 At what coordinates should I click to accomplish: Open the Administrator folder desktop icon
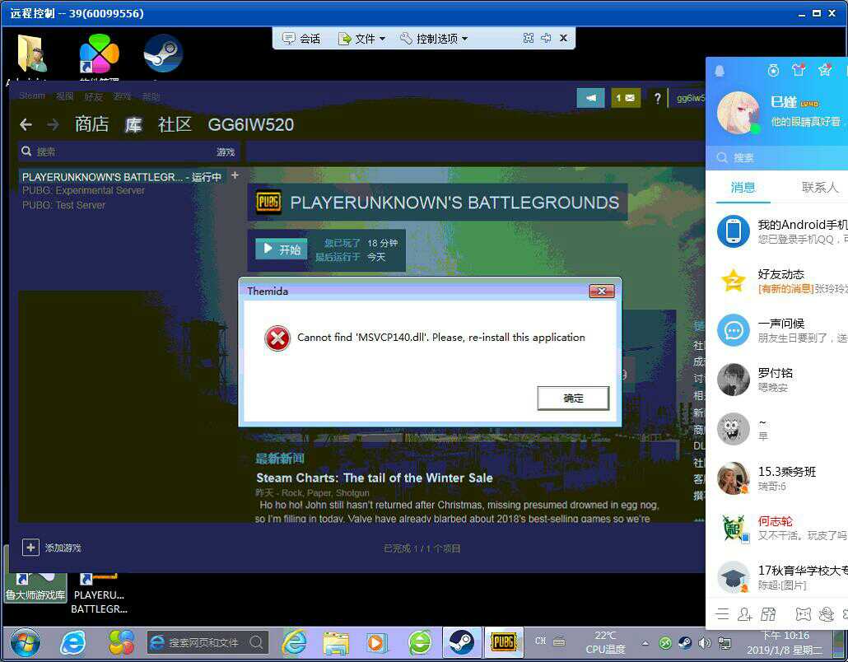(x=32, y=54)
